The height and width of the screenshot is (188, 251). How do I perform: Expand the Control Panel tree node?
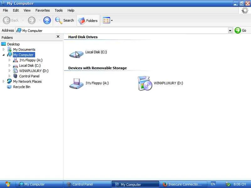point(9,76)
